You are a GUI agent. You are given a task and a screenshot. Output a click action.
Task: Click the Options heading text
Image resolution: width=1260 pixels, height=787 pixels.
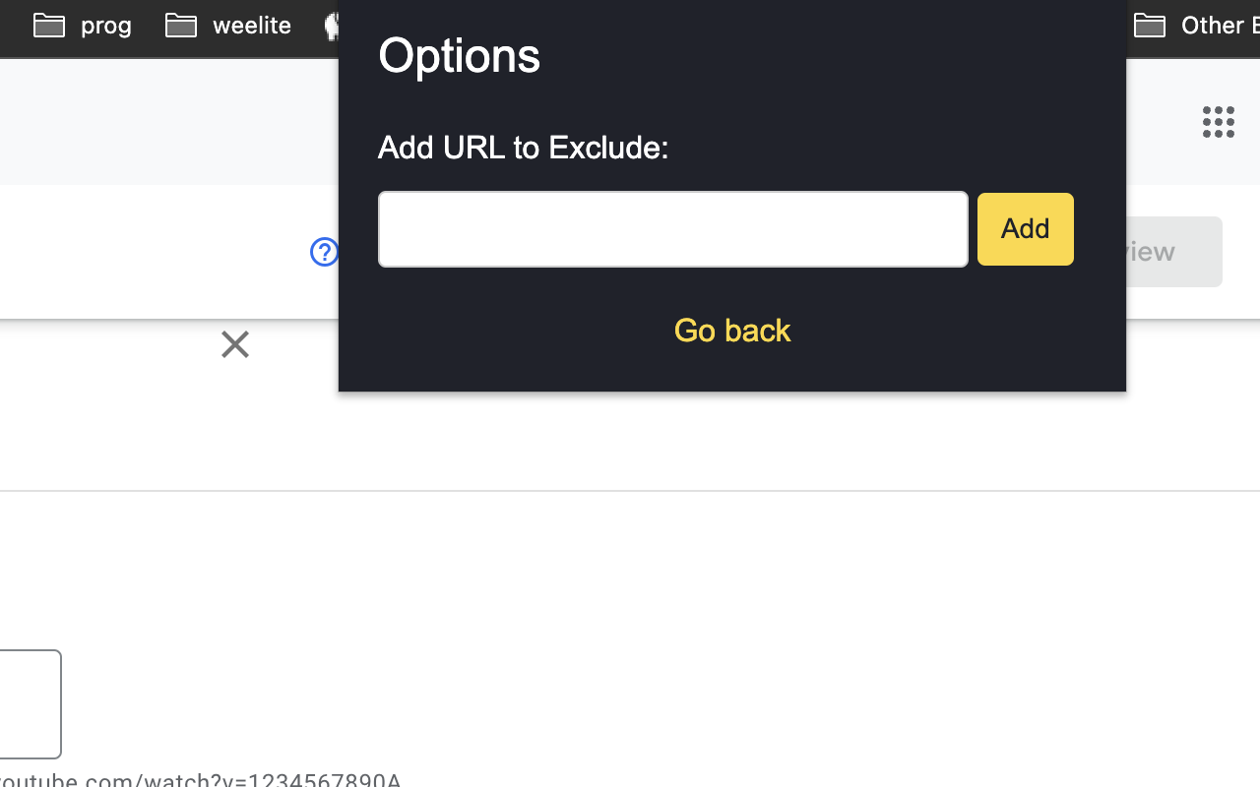click(x=460, y=56)
